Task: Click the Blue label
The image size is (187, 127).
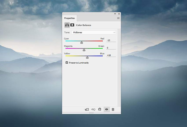Action: [x=102, y=54]
